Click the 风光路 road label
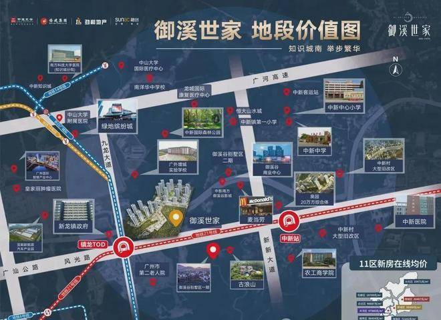 click(x=77, y=259)
